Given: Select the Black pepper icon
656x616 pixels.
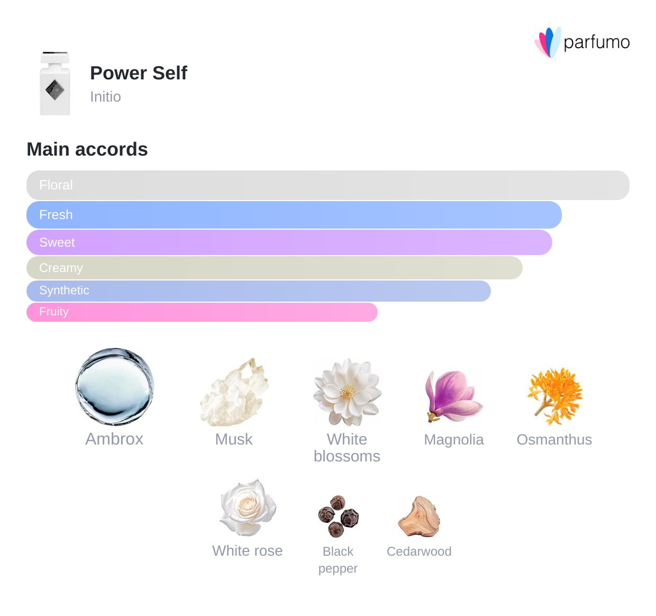Looking at the screenshot, I should (338, 516).
